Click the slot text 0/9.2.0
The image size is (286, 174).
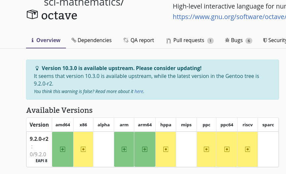coord(38,154)
